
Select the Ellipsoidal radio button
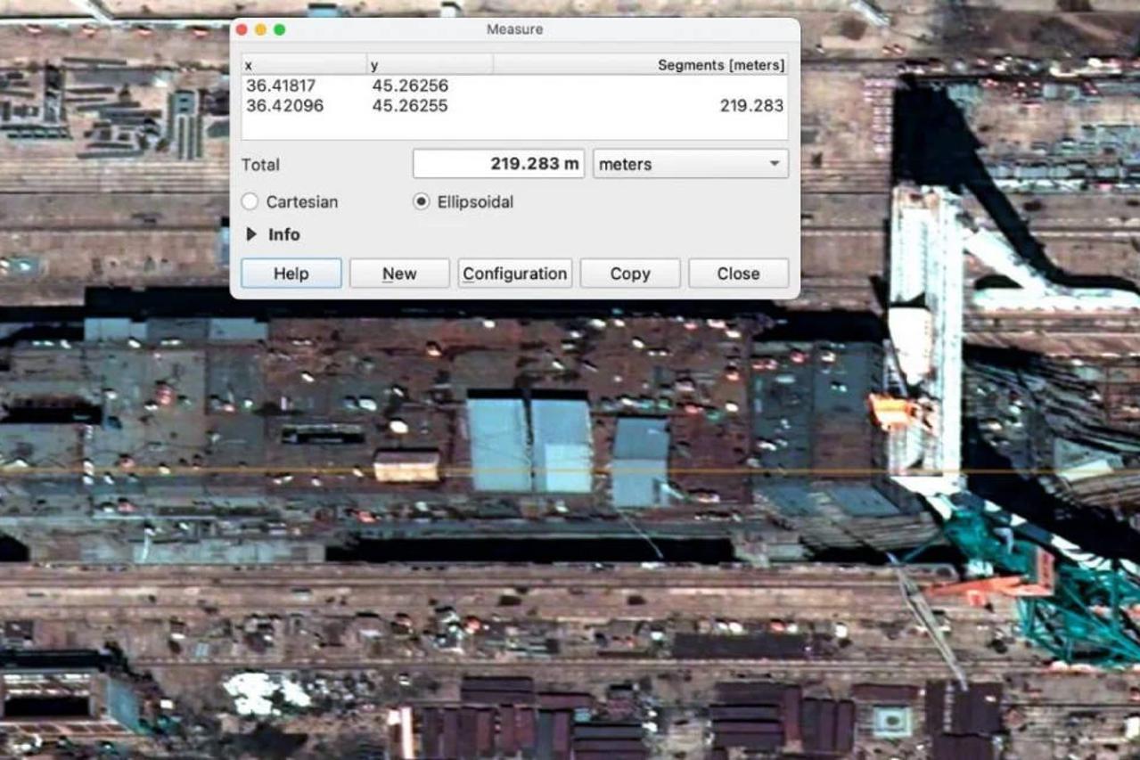[x=422, y=202]
